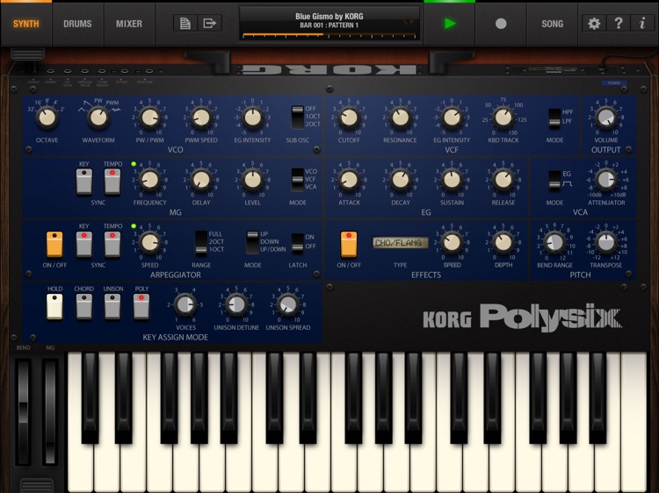Click the PITCH BEND RANGE knob
Image resolution: width=659 pixels, height=493 pixels.
(x=554, y=242)
